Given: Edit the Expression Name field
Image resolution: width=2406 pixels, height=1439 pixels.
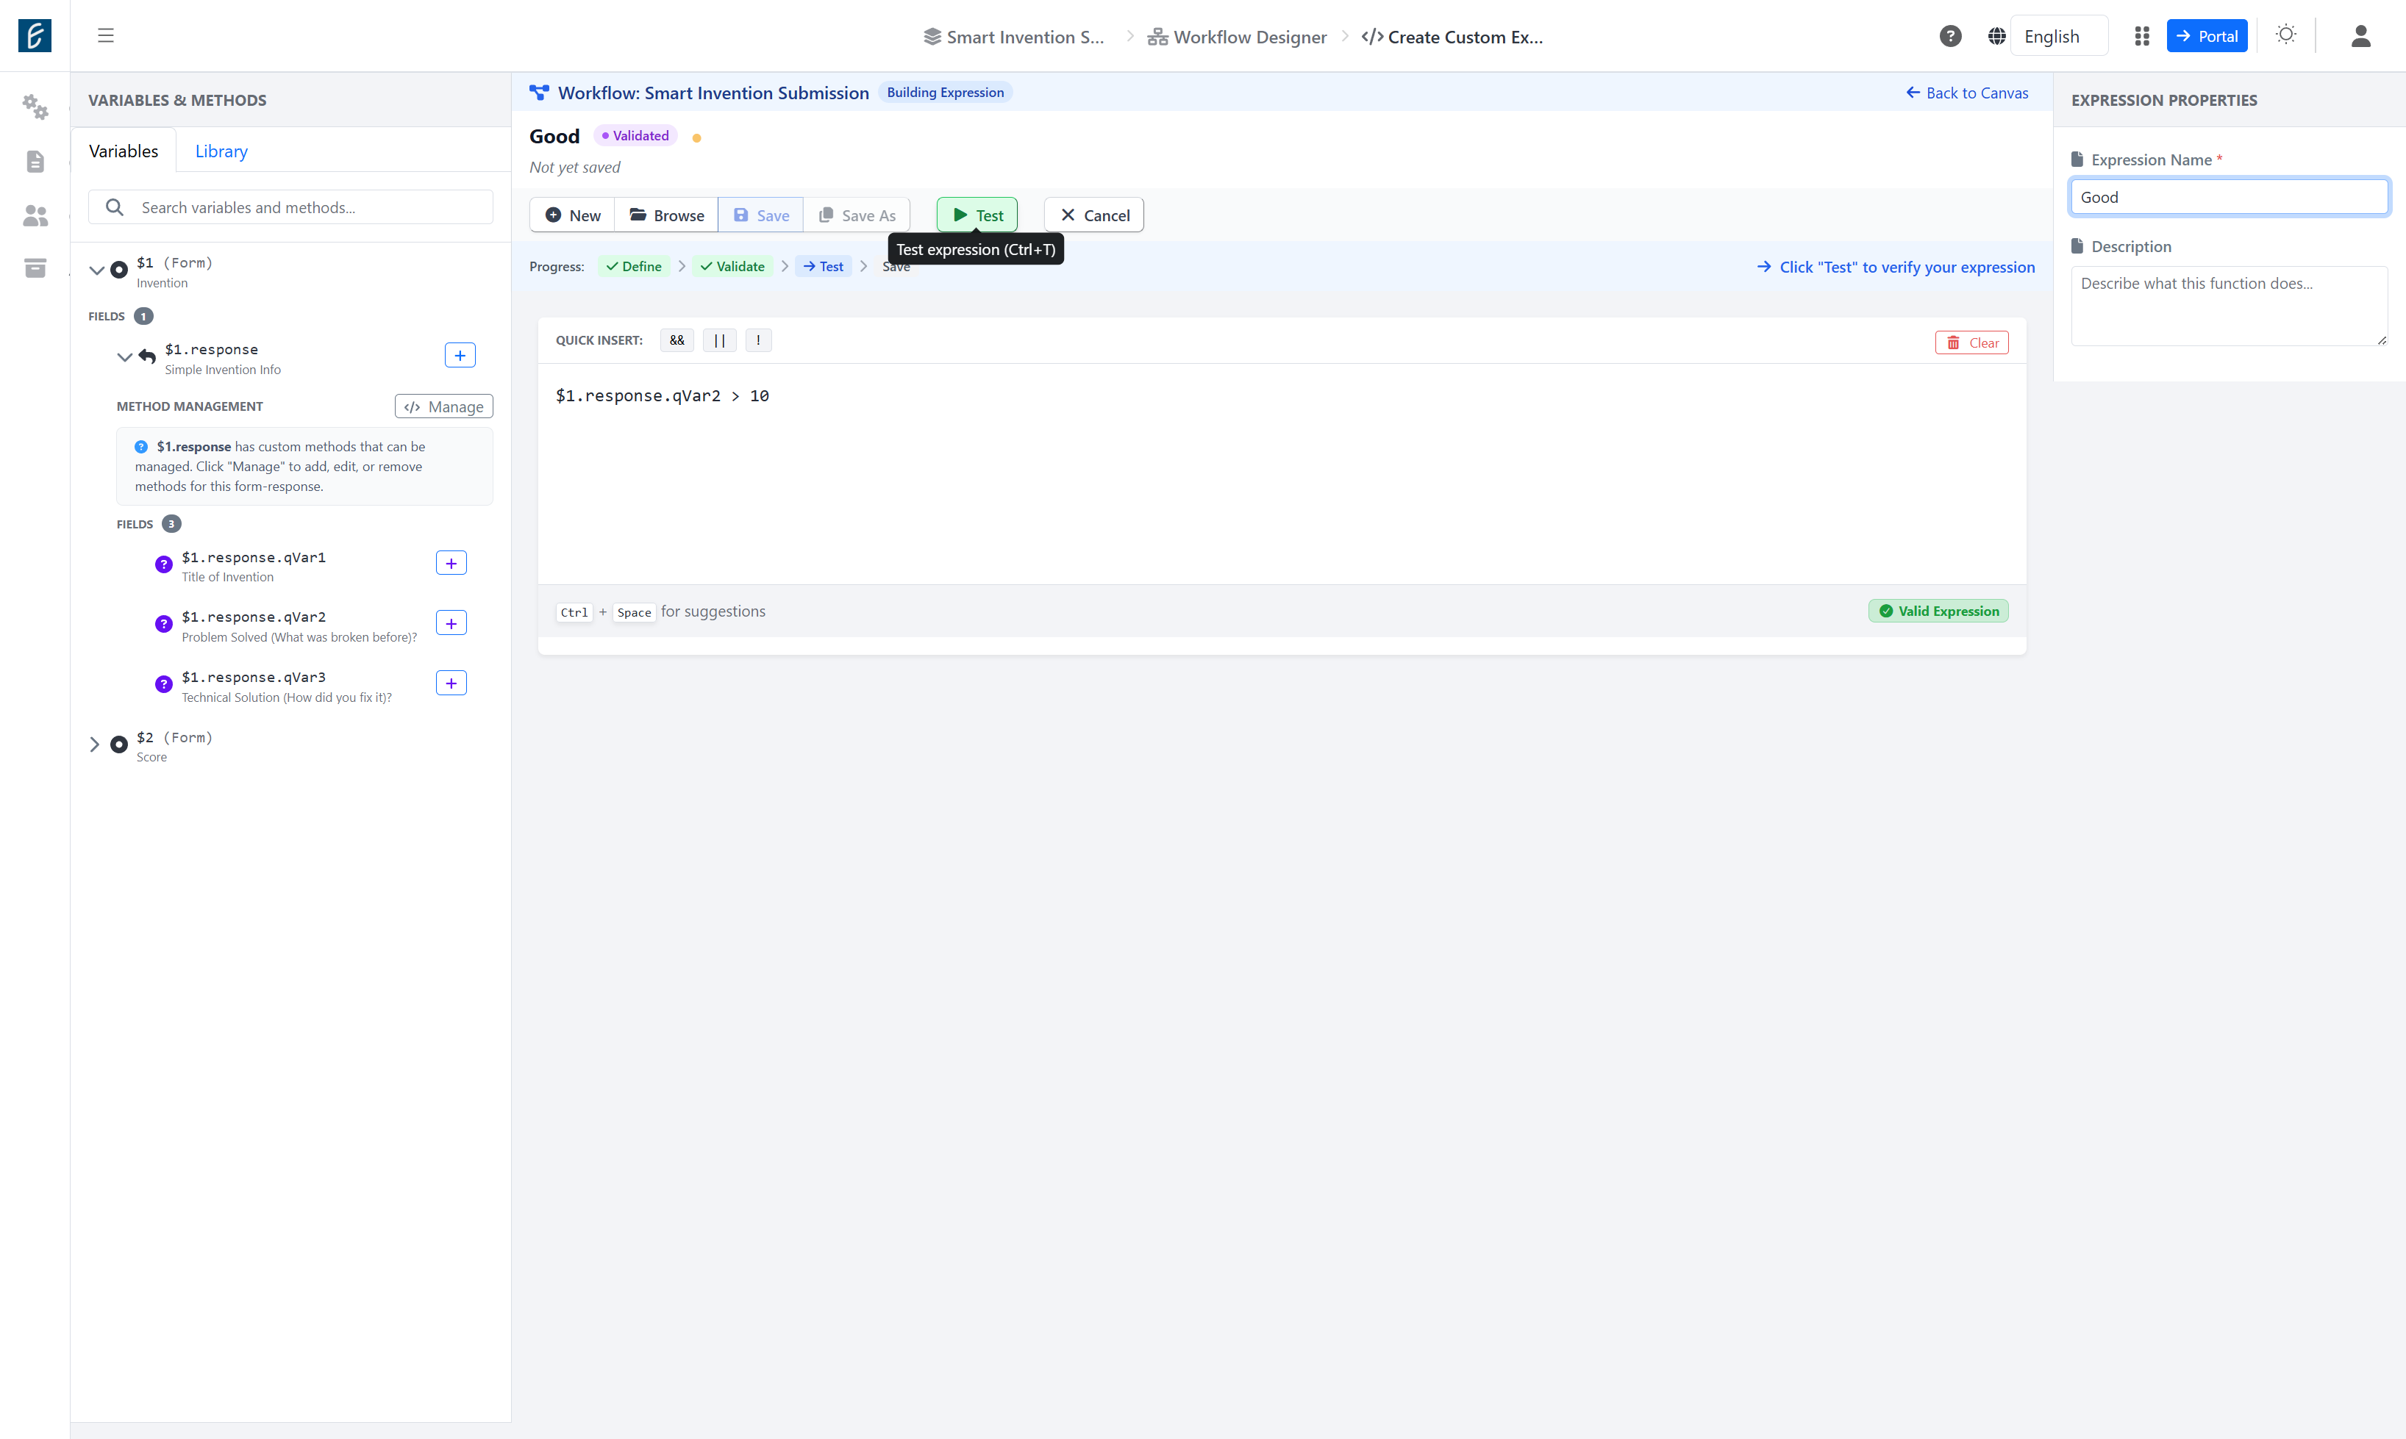Looking at the screenshot, I should 2230,197.
